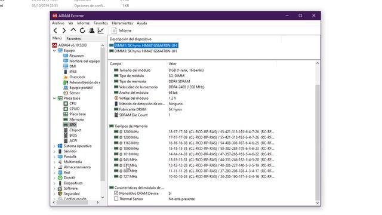Switch to the Menú tab
Screen dimensions: 382x215
(x=57, y=38)
